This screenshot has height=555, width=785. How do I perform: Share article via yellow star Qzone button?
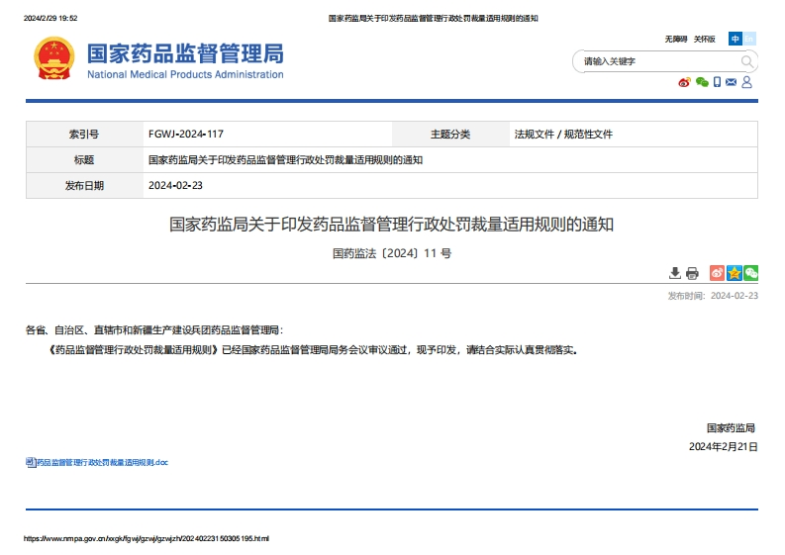734,273
